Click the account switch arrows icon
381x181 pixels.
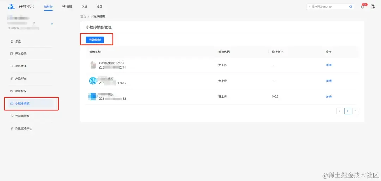(52, 24)
